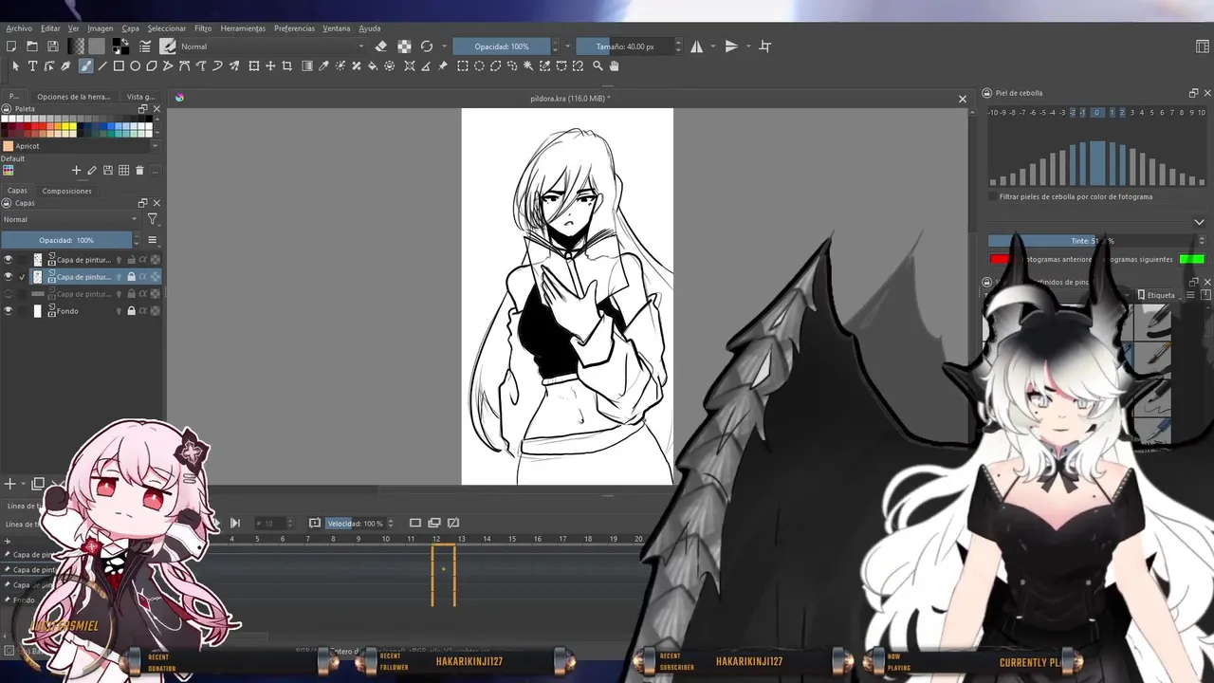Open layer filter funnel in Capas panel
This screenshot has height=683, width=1214.
pyautogui.click(x=152, y=219)
